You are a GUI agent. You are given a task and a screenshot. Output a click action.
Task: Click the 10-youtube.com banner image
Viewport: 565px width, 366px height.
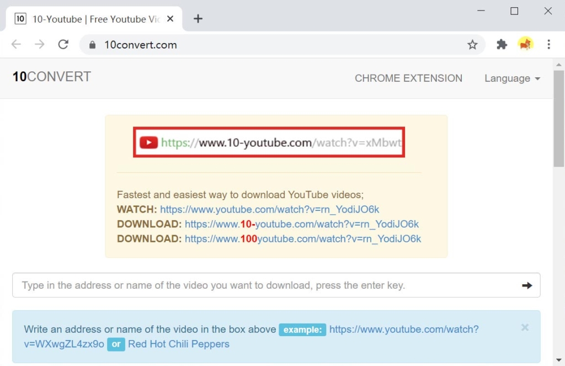(x=269, y=142)
